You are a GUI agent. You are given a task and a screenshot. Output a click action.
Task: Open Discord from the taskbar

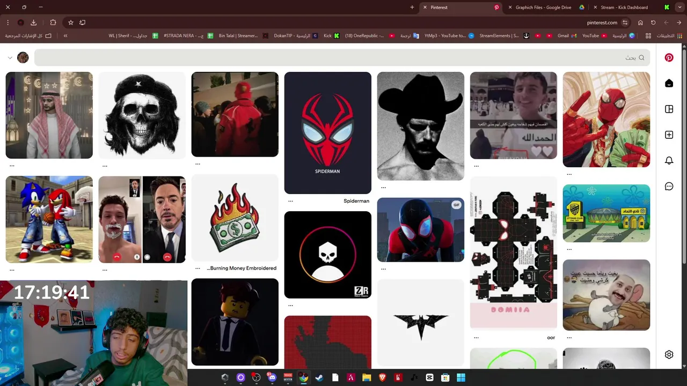pos(272,377)
